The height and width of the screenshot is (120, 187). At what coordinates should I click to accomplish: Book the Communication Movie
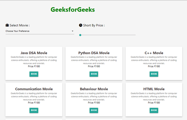pos(34,110)
